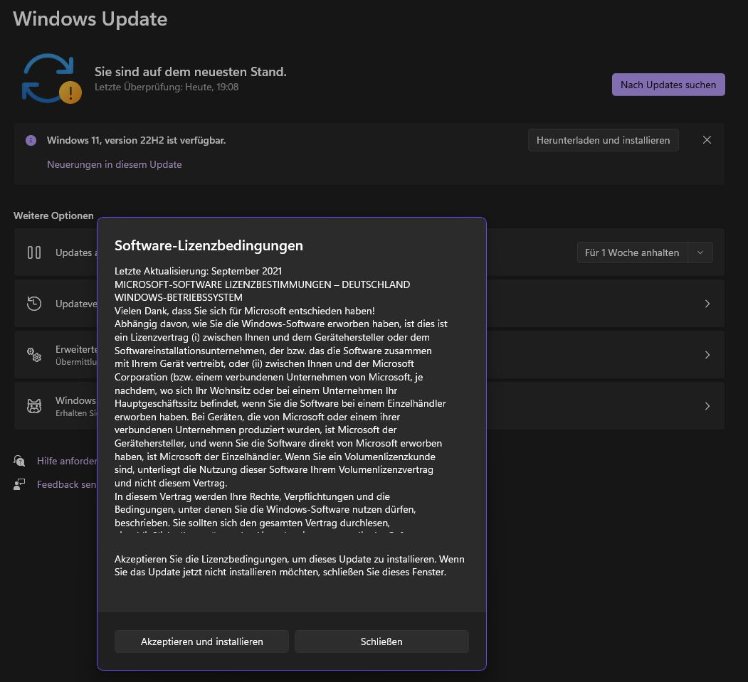Click the Letzte Überprüfung: Heute, 19:08 text
748x682 pixels.
(x=167, y=87)
